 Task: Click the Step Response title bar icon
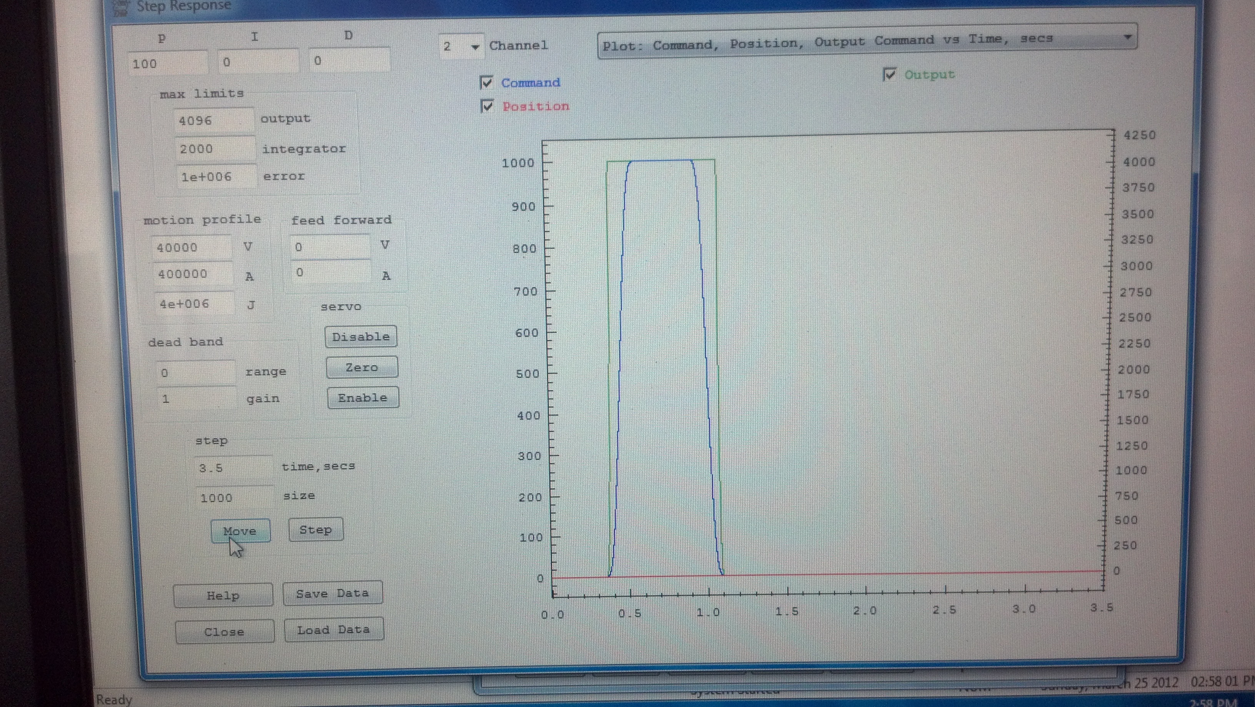[122, 7]
